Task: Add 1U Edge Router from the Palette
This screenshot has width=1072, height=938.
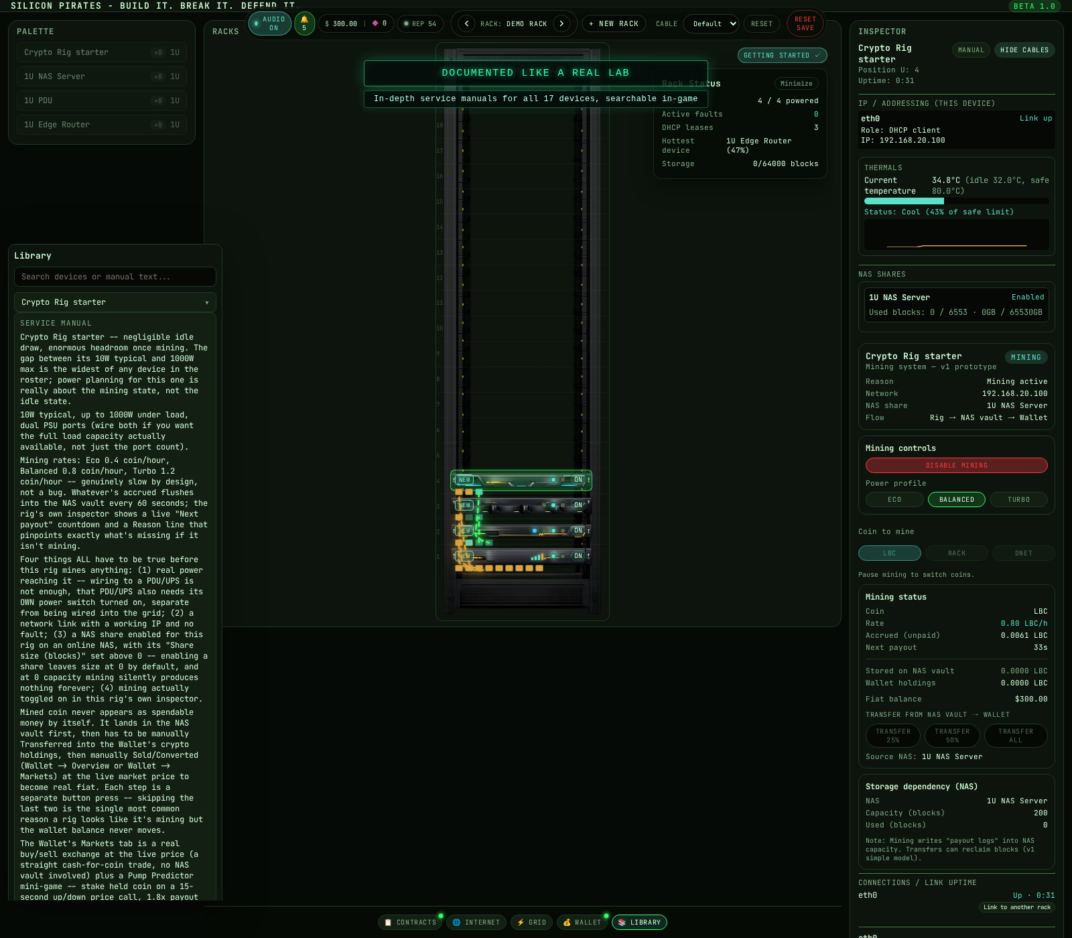Action: pyautogui.click(x=102, y=125)
